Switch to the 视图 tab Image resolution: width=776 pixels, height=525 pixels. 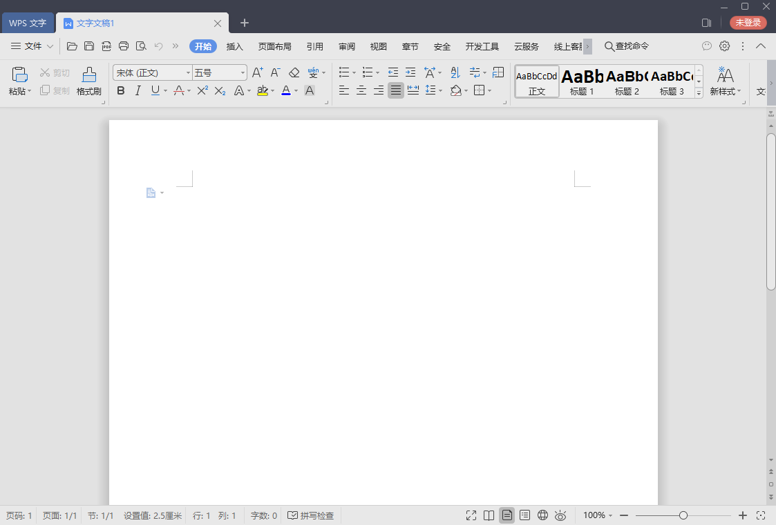[379, 46]
